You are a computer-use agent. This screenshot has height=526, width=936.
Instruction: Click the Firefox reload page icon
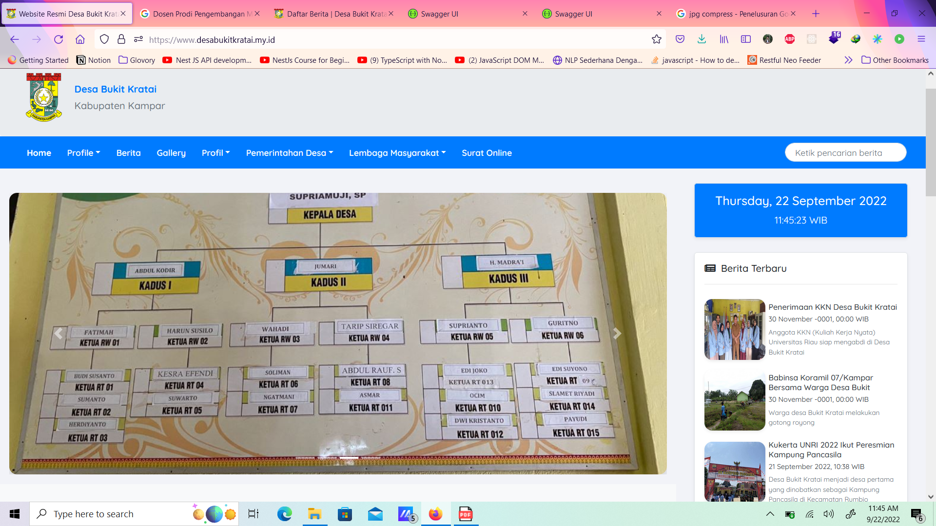58,39
